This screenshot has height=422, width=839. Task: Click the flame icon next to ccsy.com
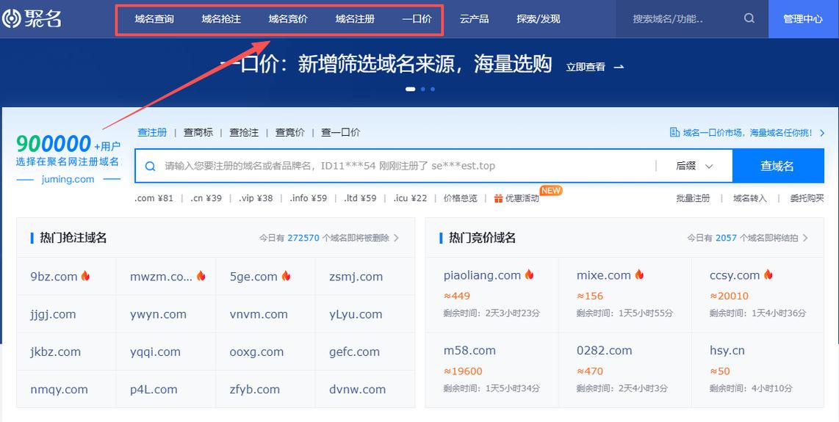coord(768,275)
